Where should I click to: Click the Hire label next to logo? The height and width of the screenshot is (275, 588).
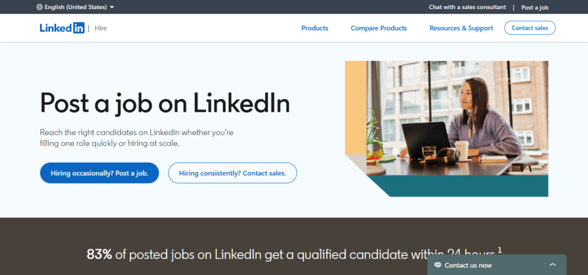[100, 28]
